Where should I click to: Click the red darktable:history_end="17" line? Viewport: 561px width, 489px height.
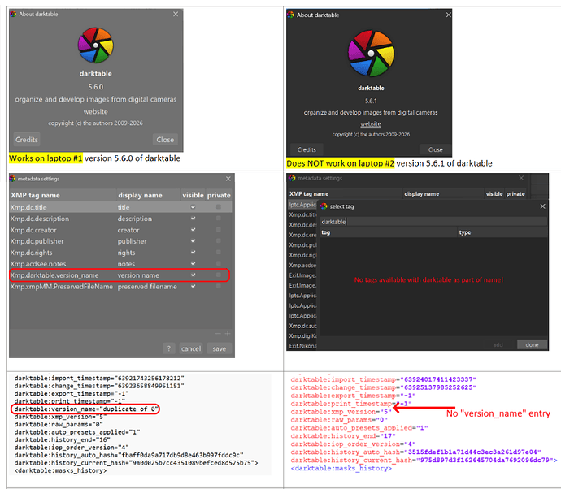point(343,435)
